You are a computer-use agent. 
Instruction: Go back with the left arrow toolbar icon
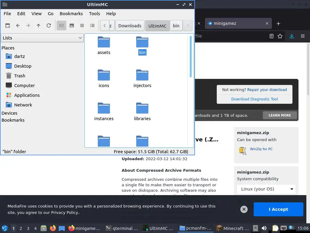coord(18,25)
